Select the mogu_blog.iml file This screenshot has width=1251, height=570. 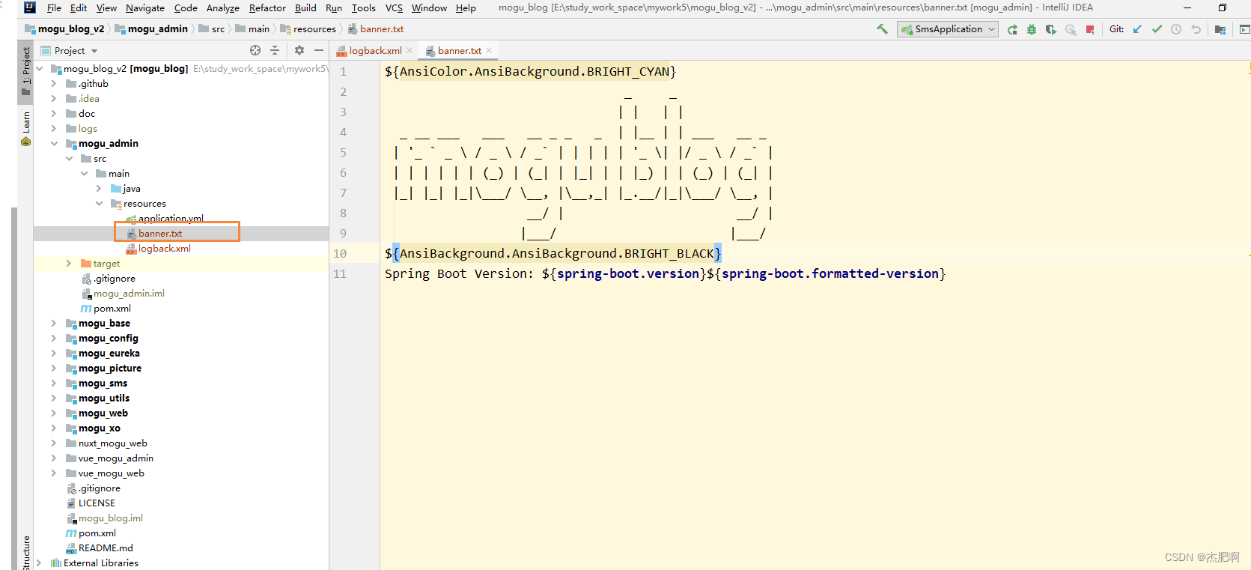(x=110, y=518)
